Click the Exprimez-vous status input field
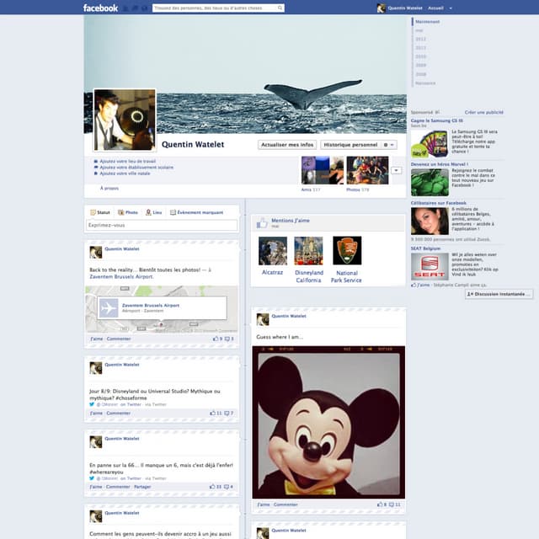This screenshot has height=539, width=539. click(162, 225)
